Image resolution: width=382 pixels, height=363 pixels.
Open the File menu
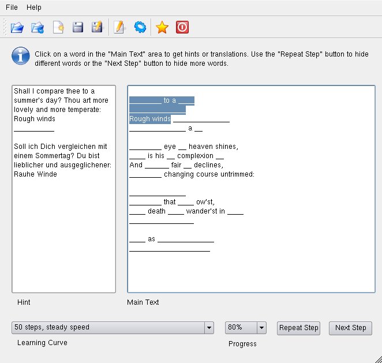tap(12, 8)
